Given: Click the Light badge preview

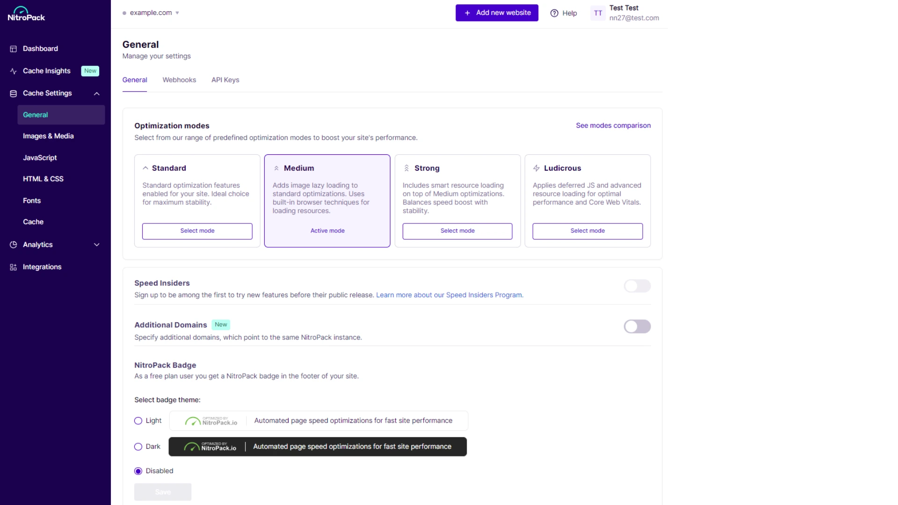Looking at the screenshot, I should point(319,421).
